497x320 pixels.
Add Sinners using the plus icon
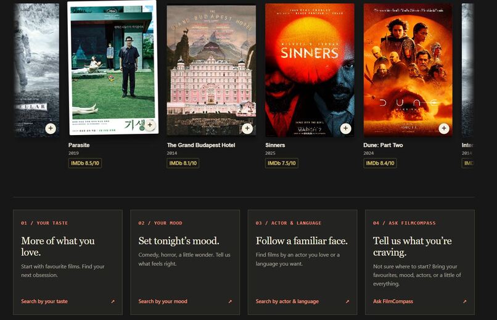click(x=345, y=128)
